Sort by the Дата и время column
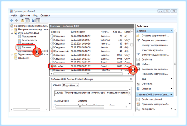 (x=78, y=32)
